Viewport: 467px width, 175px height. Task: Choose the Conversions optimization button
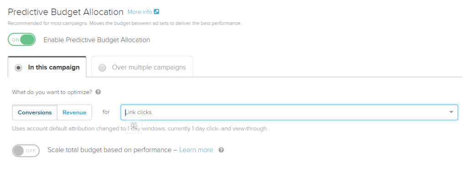(x=35, y=112)
